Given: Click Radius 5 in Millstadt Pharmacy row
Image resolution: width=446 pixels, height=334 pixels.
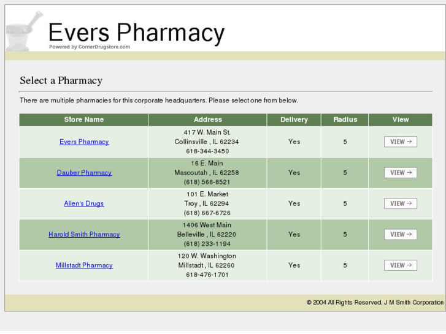Looking at the screenshot, I should tap(345, 265).
